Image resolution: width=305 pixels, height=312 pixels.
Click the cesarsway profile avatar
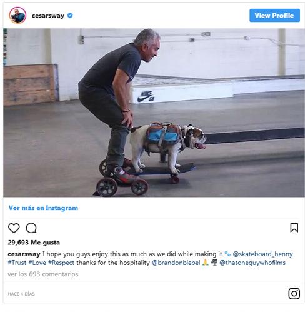click(x=17, y=16)
